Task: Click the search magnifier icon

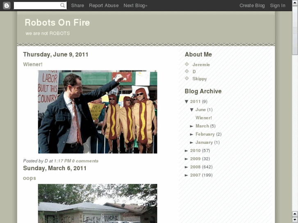Action: coord(63,5)
